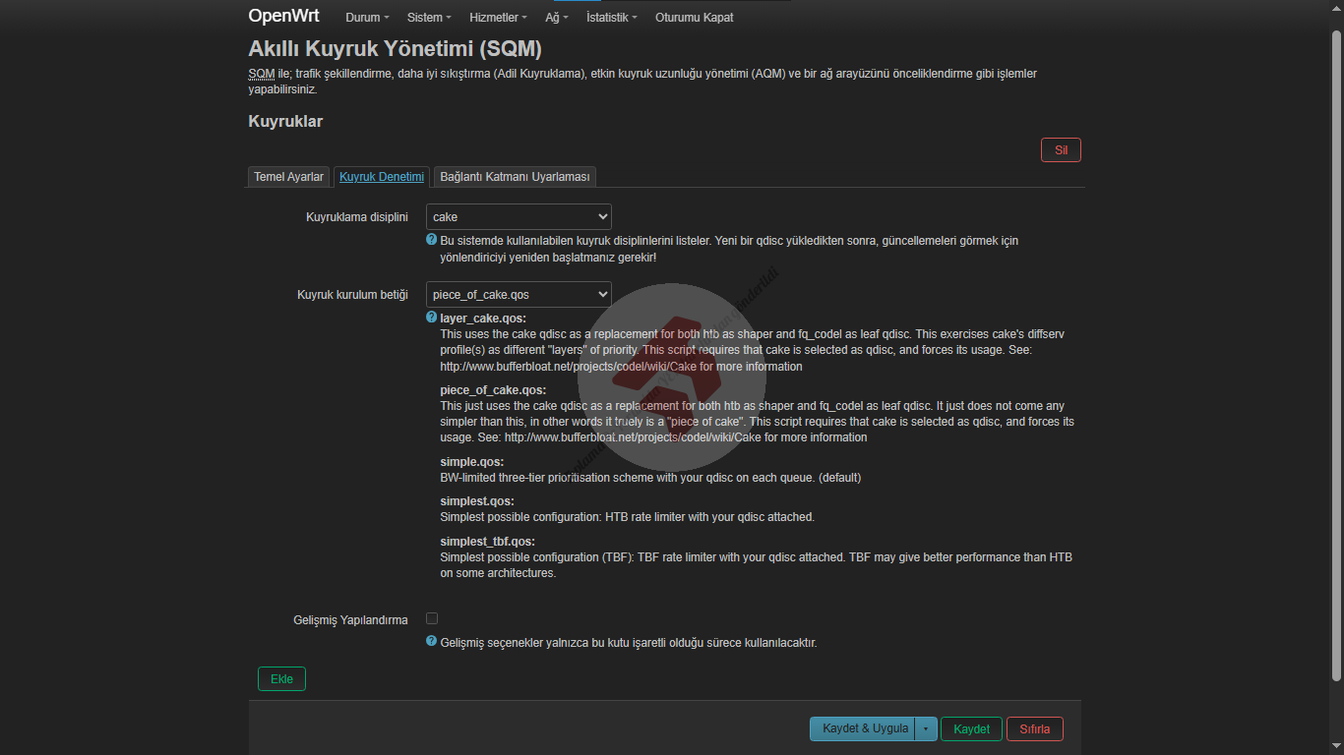The width and height of the screenshot is (1344, 755).
Task: Click the Kaydet button
Action: click(x=972, y=728)
